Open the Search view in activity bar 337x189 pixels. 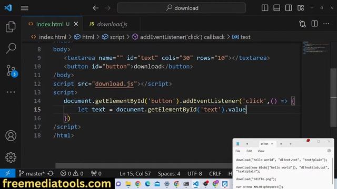point(11,48)
